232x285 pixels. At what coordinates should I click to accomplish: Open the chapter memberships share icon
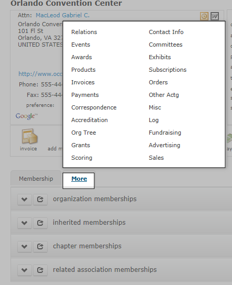[40, 246]
